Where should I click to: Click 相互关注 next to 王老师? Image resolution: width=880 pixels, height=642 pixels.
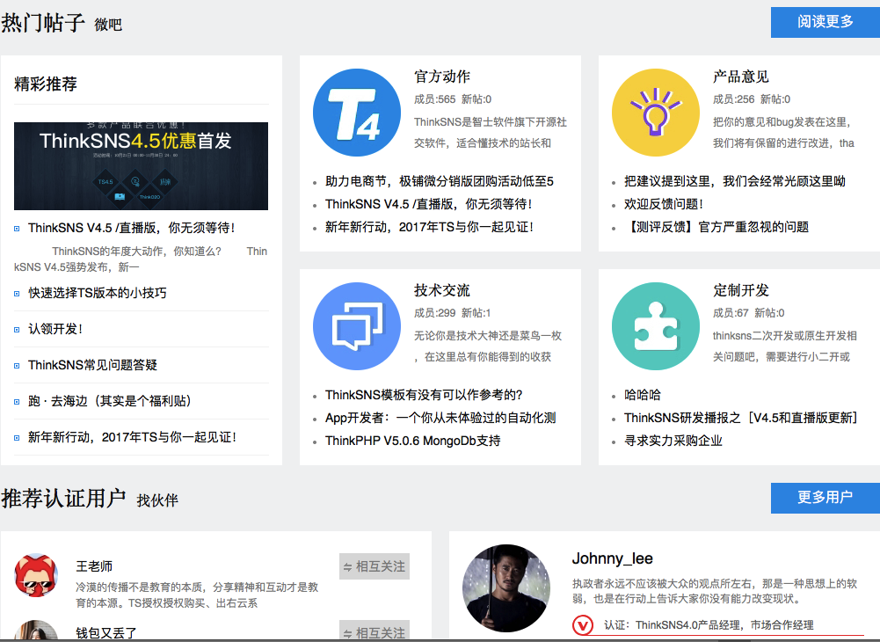tap(374, 565)
